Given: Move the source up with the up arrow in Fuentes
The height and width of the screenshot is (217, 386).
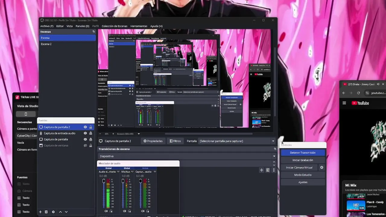Looking at the screenshot, I should [x=60, y=212].
